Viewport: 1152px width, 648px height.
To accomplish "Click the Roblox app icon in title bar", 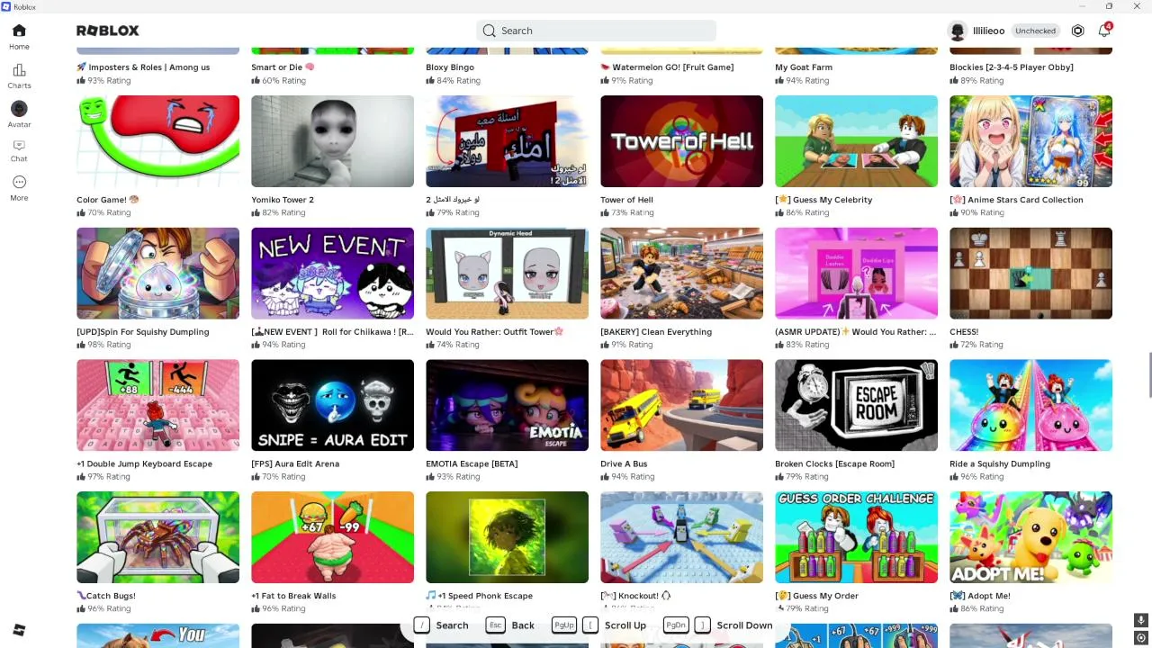I will point(6,6).
